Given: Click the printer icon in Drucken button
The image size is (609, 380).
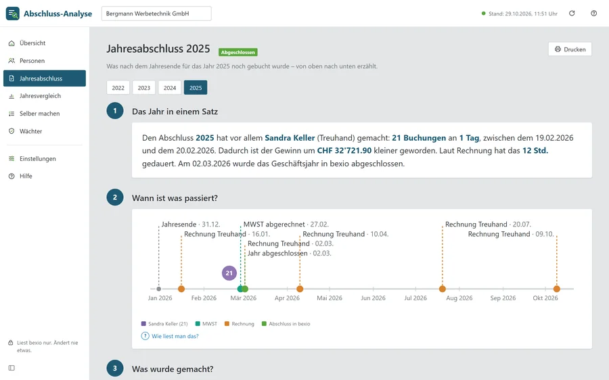Looking at the screenshot, I should click(558, 49).
